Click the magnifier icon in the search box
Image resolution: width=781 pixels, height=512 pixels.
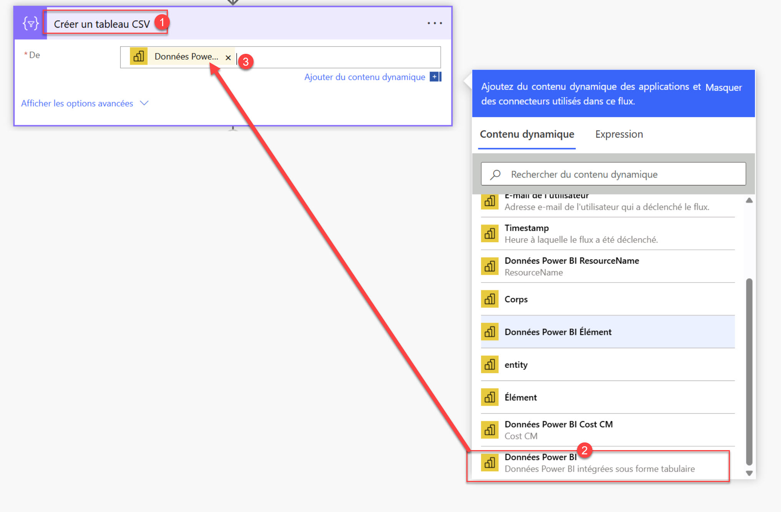pyautogui.click(x=495, y=175)
